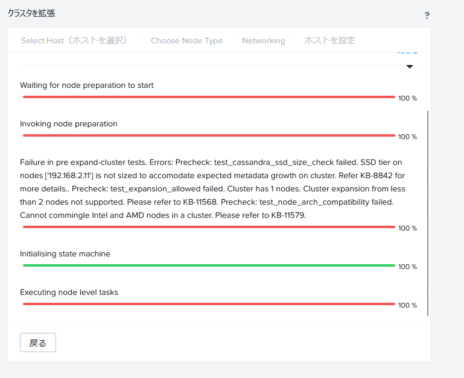Click 100 % next to Initialising state machine

[407, 267]
